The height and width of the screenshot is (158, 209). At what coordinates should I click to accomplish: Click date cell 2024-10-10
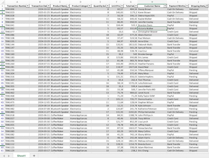pyautogui.click(x=40, y=9)
